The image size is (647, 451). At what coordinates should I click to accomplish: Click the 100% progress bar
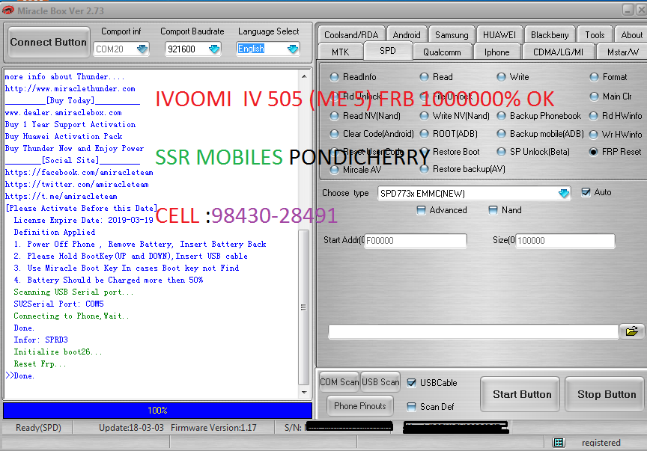[157, 410]
